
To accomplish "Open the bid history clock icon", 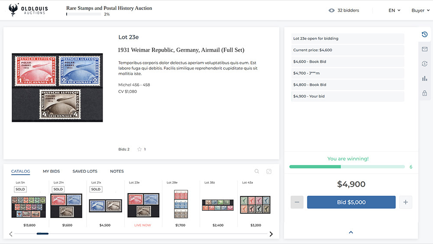I will click(424, 35).
